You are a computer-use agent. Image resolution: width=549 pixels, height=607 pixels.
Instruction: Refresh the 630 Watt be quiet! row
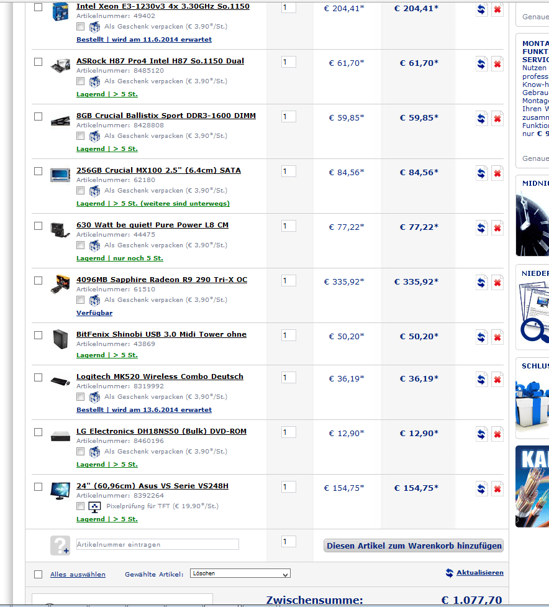point(481,227)
